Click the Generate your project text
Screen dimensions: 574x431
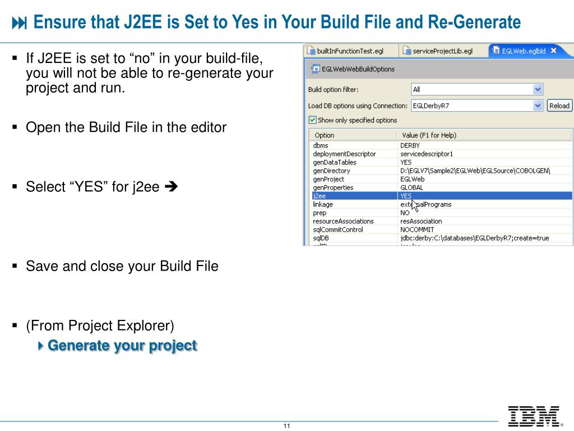(x=122, y=345)
